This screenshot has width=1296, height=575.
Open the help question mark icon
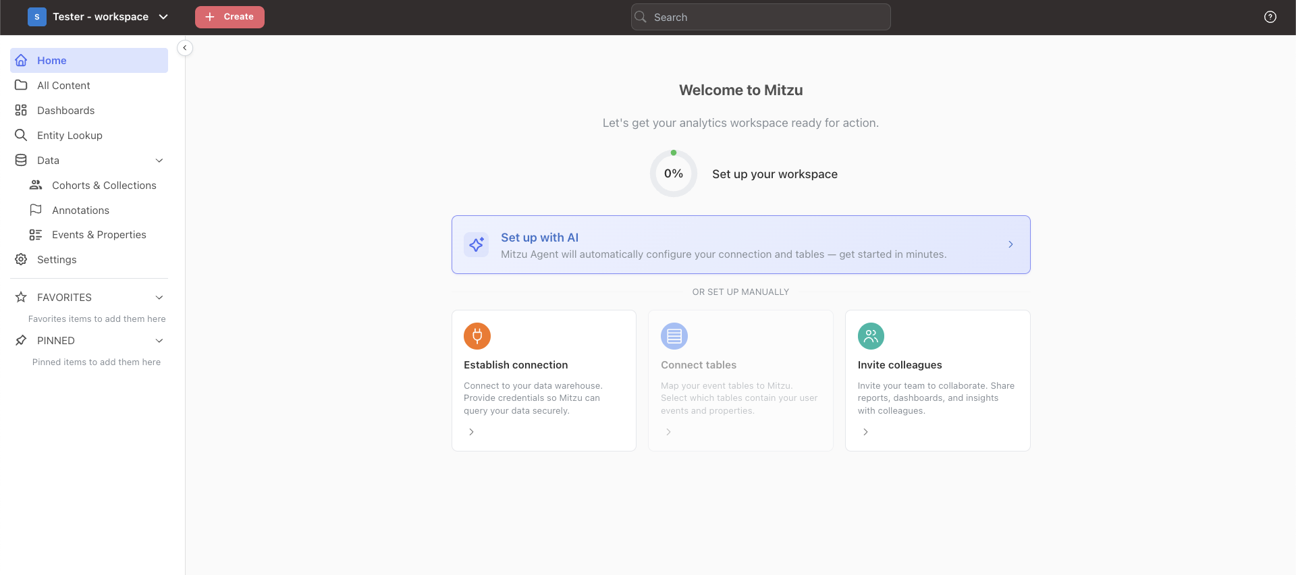1270,17
